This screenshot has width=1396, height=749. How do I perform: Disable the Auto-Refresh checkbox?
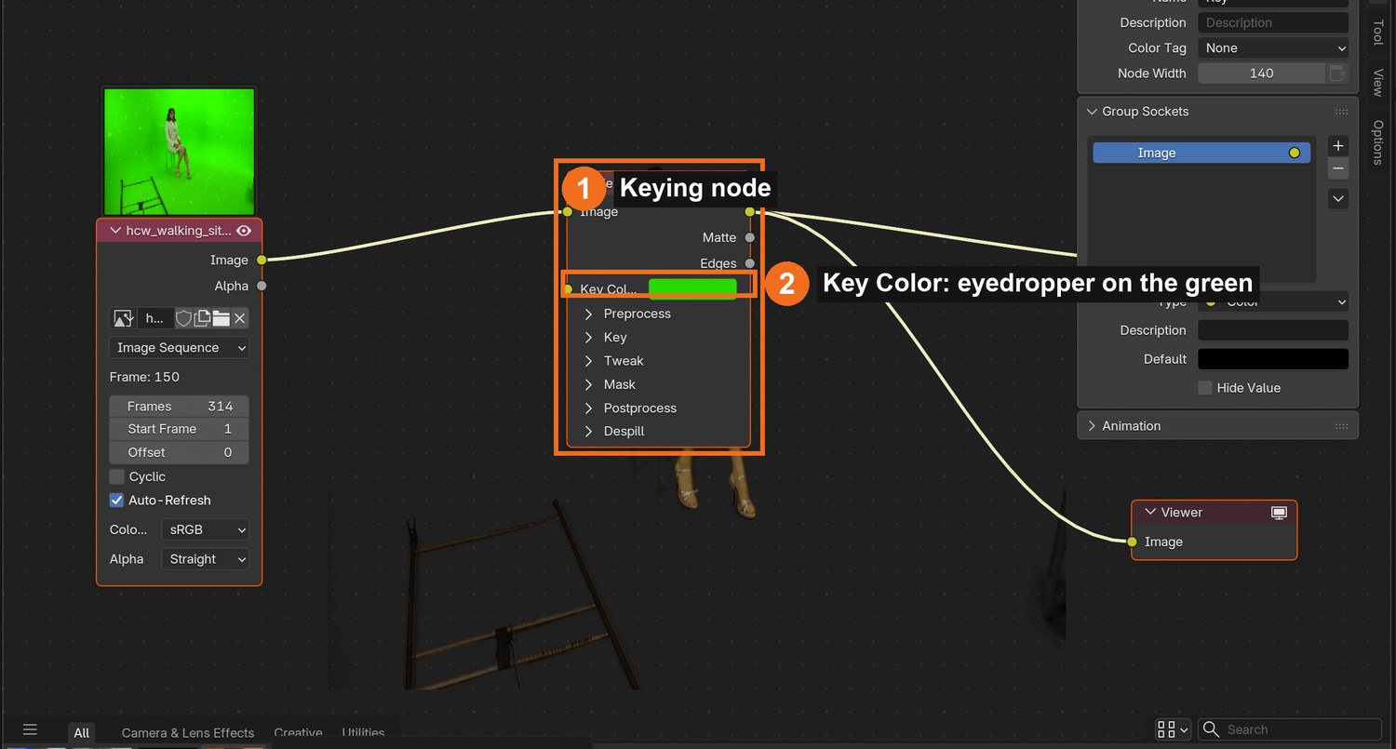116,501
